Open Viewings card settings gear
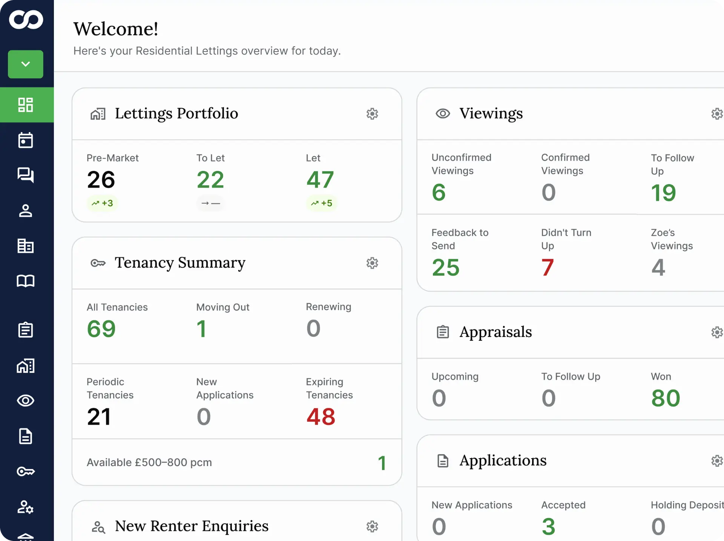Viewport: 724px width, 541px height. point(717,114)
